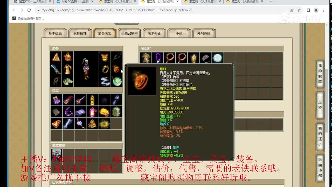
Task: Share this page from address bar
Action: 292,10
